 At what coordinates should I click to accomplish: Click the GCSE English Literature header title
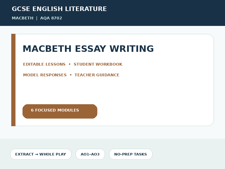[x=59, y=9]
